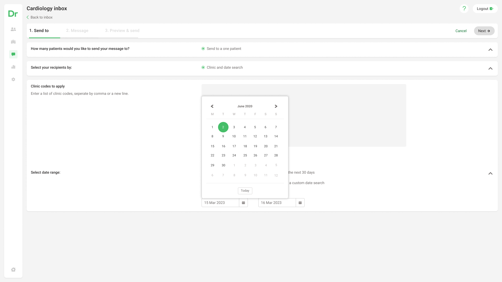Click the help question mark icon
The height and width of the screenshot is (282, 502).
pyautogui.click(x=464, y=9)
